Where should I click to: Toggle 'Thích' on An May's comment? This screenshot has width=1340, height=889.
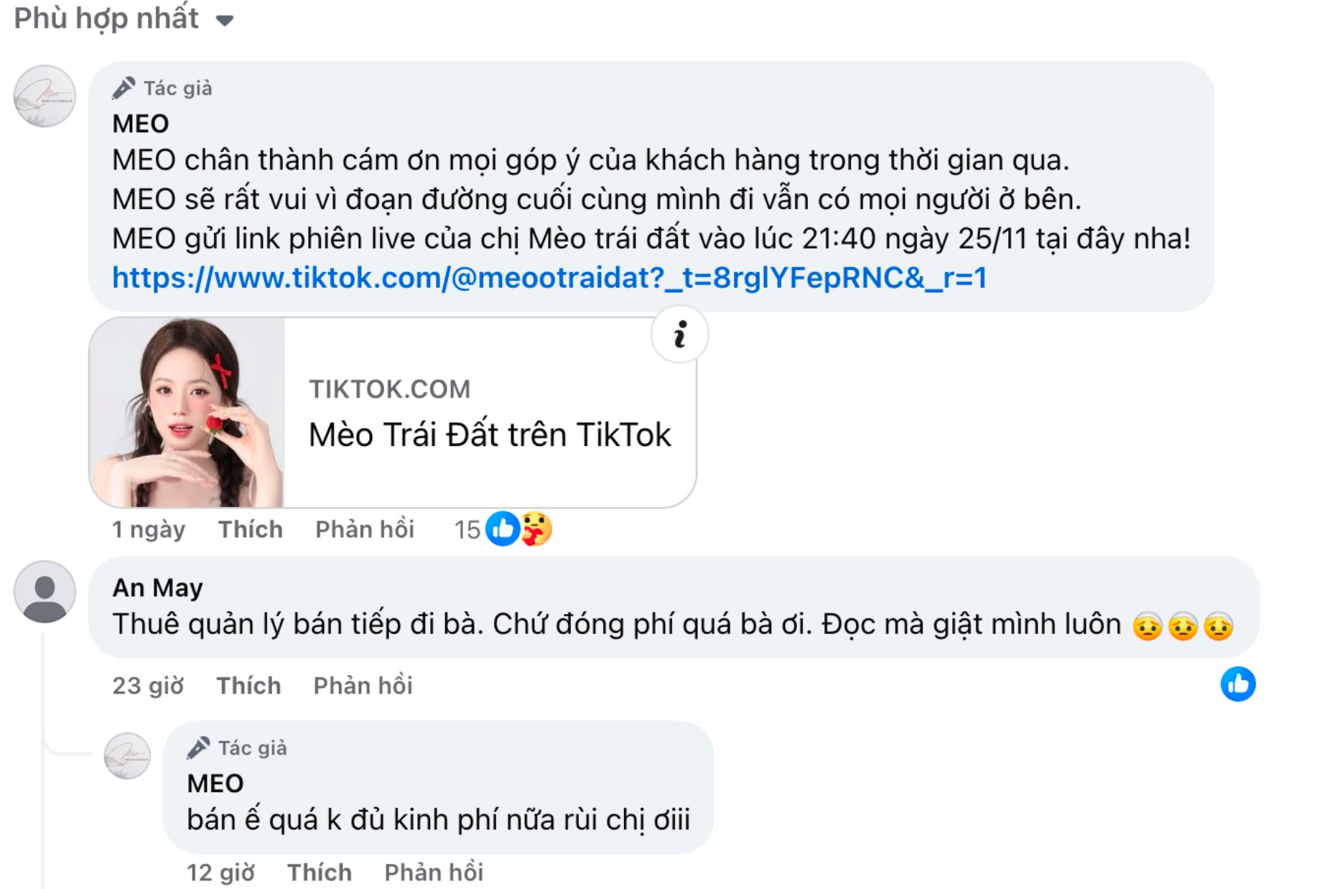[248, 686]
